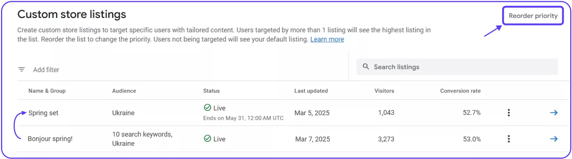Click the filter lines icon
Viewport: 572px width, 159px height.
[x=22, y=70]
